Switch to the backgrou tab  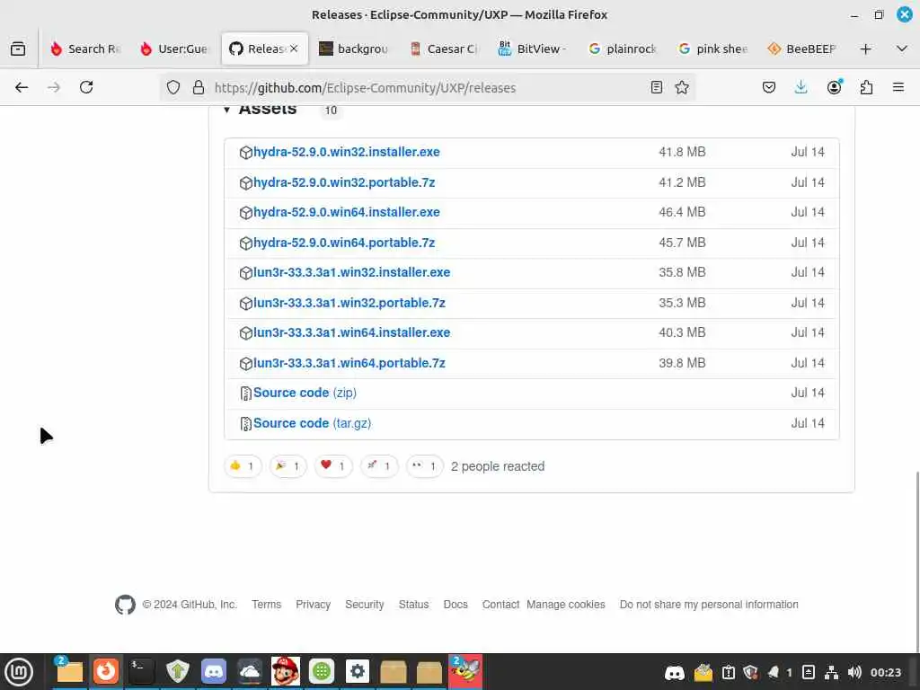[x=354, y=49]
